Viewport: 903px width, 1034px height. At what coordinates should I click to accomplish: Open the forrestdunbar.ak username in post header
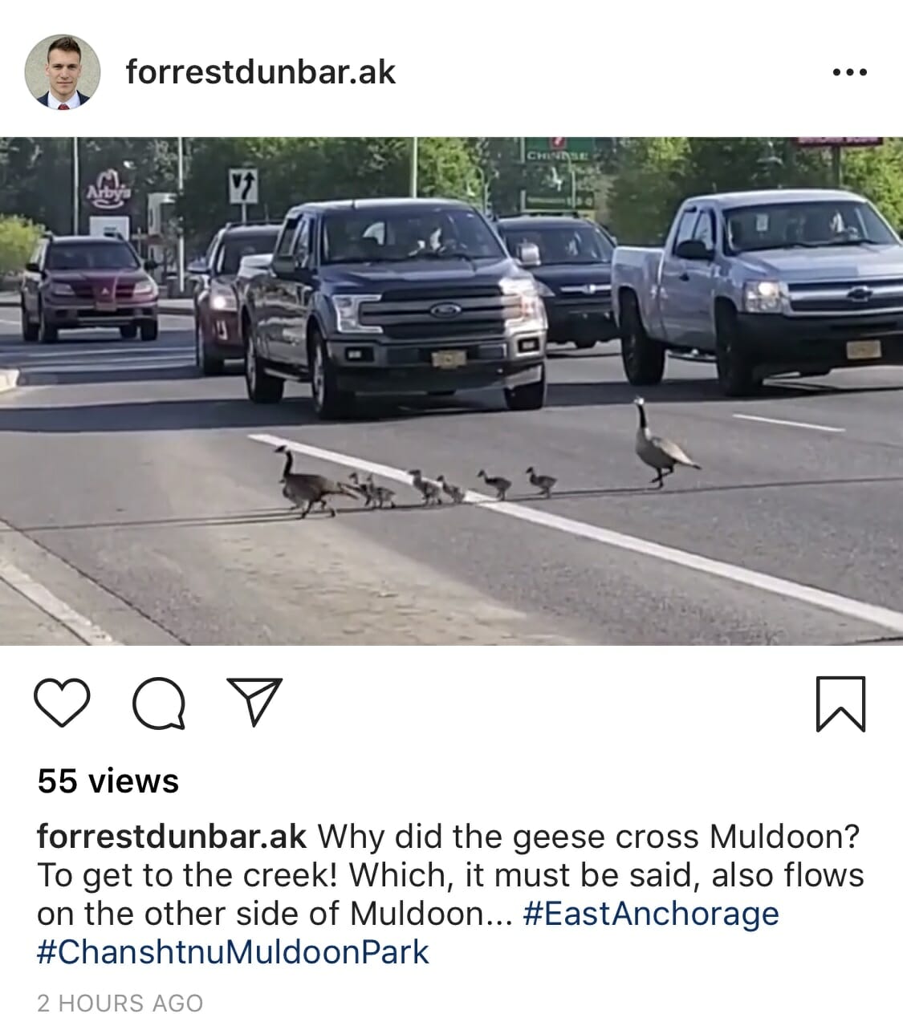pyautogui.click(x=261, y=72)
